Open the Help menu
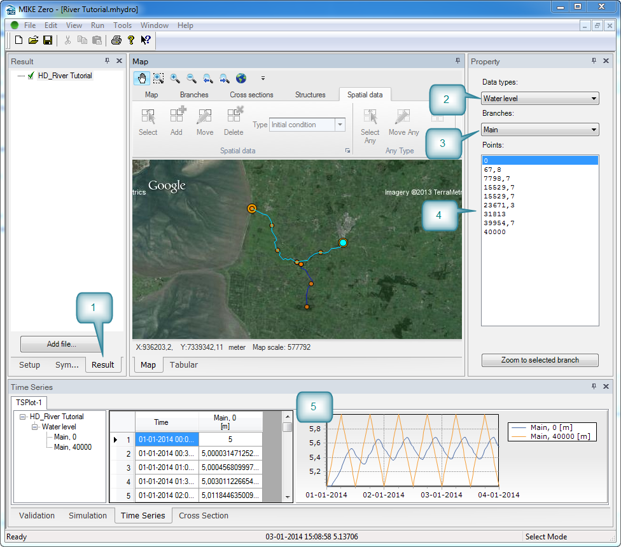Screen dimensions: 621x547 [185, 25]
